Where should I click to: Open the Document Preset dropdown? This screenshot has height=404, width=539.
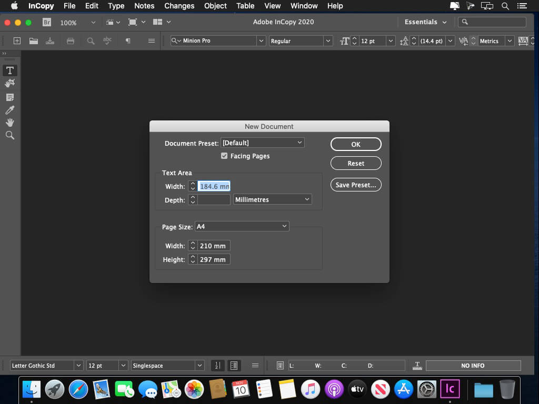click(262, 143)
